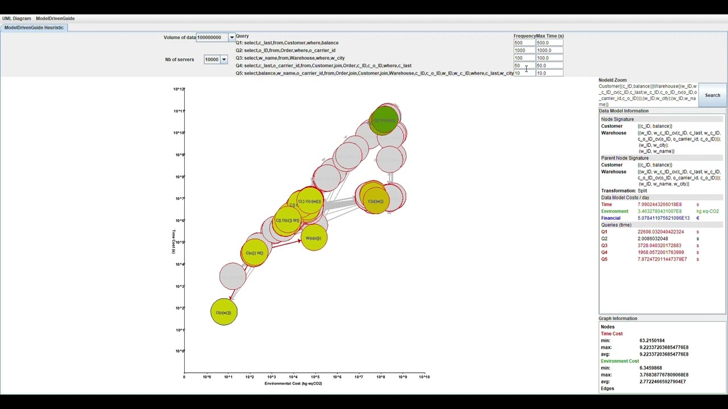This screenshot has width=728, height=409.
Task: Click the Node Signature section label
Action: click(x=617, y=119)
